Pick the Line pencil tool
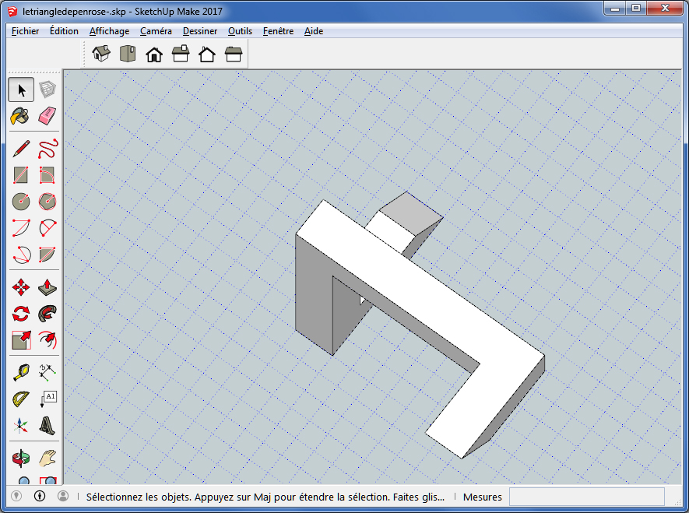The width and height of the screenshot is (689, 513). [x=21, y=149]
